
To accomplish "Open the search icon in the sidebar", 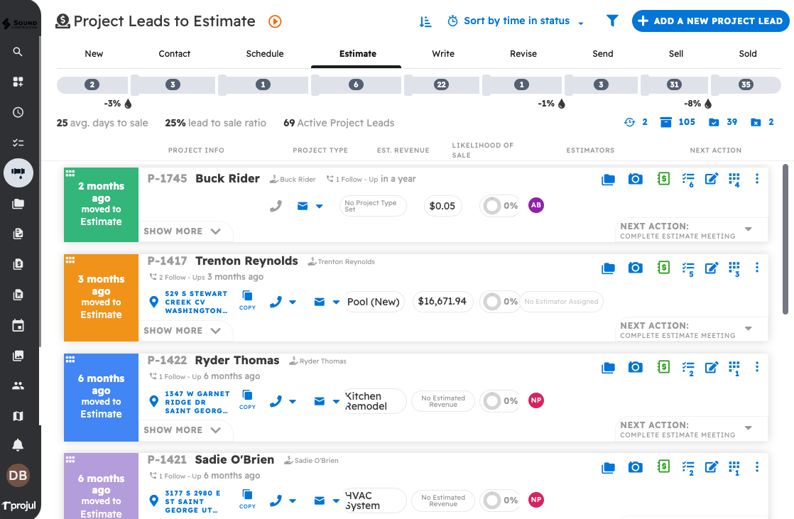I will tap(18, 52).
